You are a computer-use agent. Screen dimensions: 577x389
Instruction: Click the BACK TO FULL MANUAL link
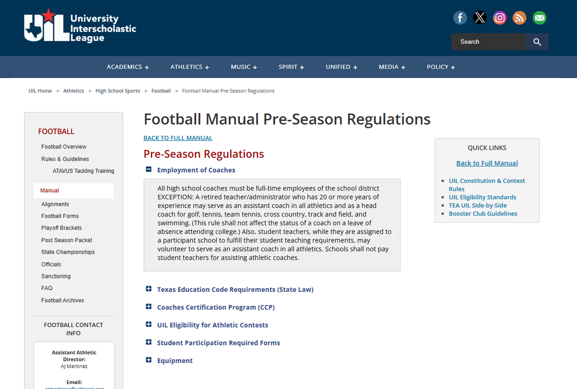178,138
